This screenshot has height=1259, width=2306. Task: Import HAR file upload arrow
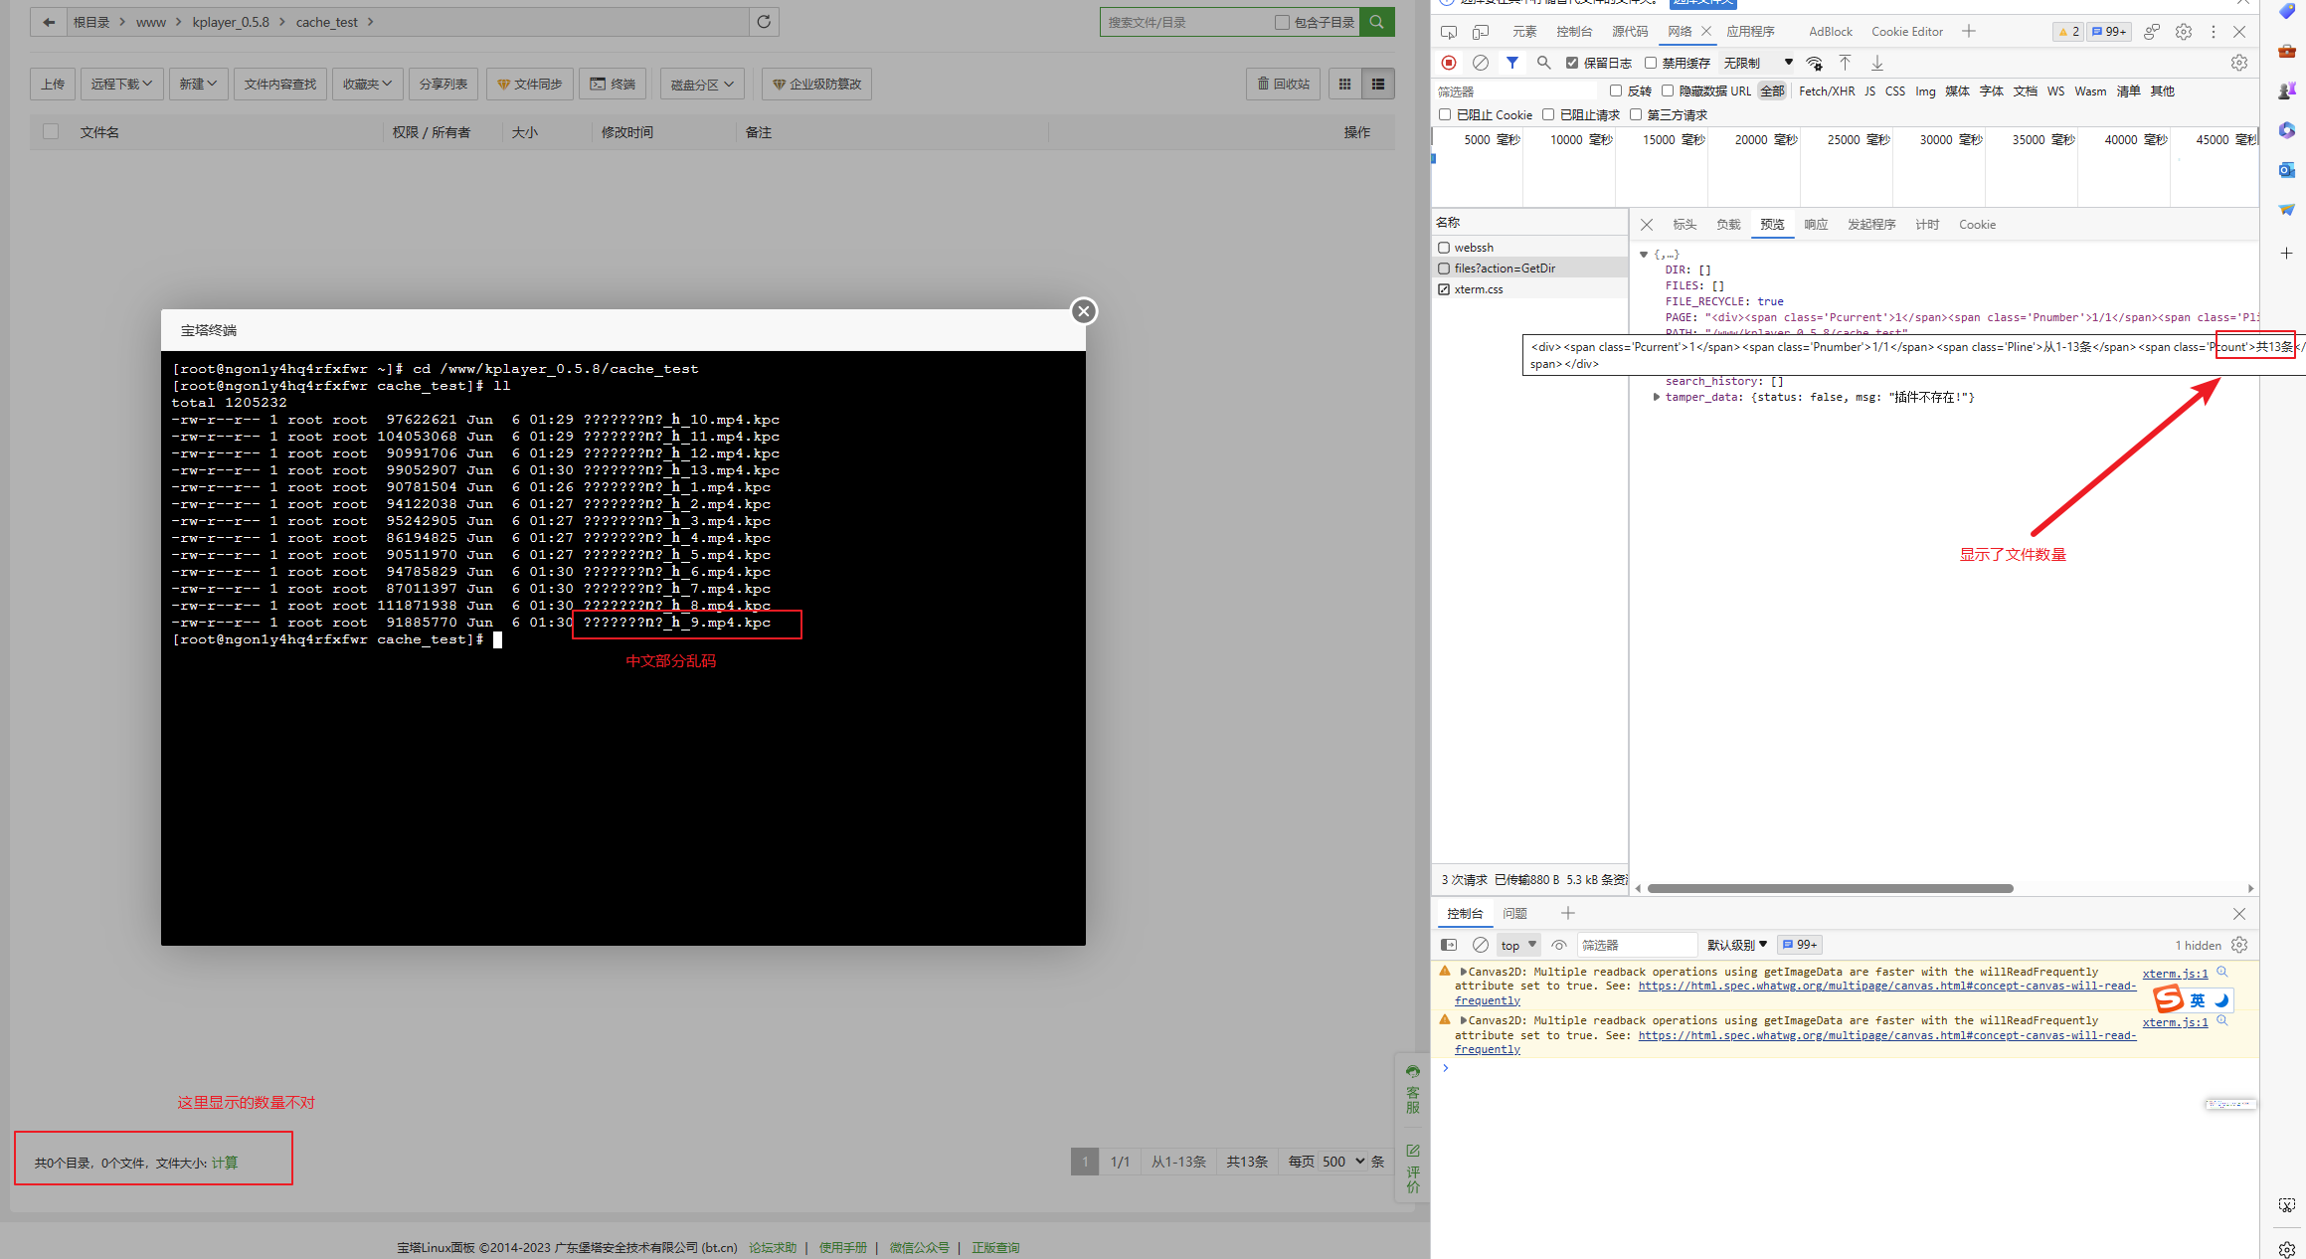1845,63
